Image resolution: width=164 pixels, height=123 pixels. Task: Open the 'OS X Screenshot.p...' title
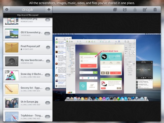pyautogui.click(x=31, y=32)
